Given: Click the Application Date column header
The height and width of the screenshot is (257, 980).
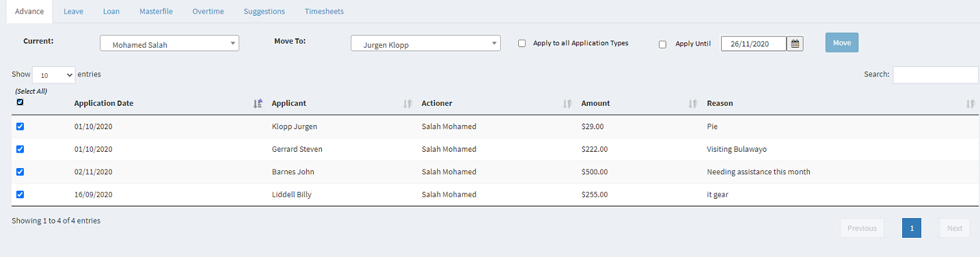Looking at the screenshot, I should (104, 103).
